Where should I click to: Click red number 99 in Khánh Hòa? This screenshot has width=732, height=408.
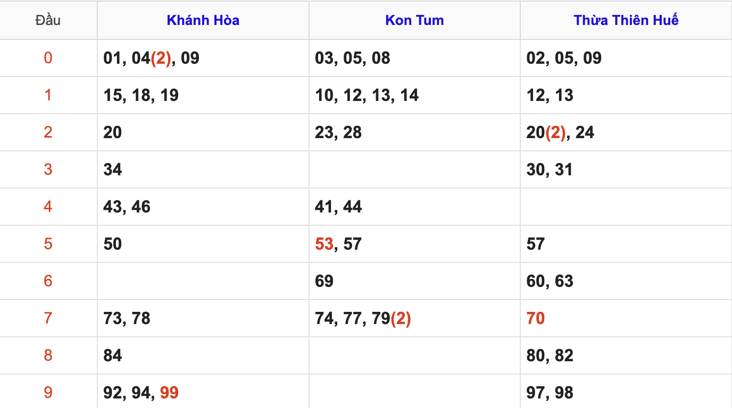[169, 393]
